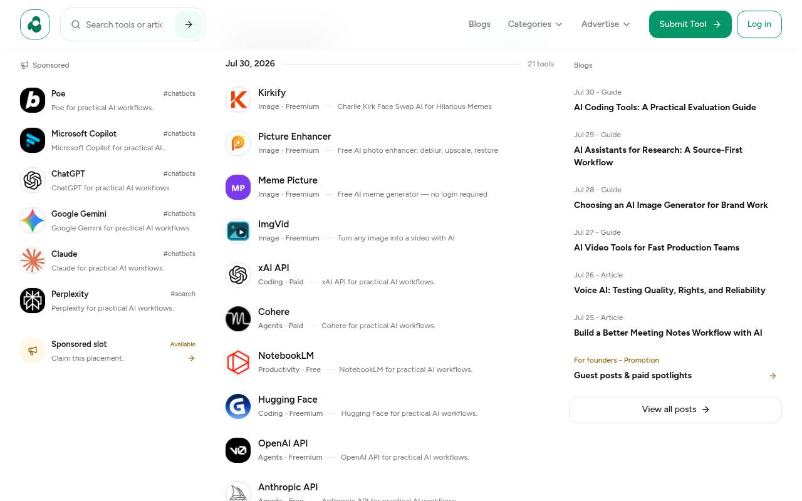The width and height of the screenshot is (802, 501).
Task: Open the Kirkify tool title
Action: point(272,93)
